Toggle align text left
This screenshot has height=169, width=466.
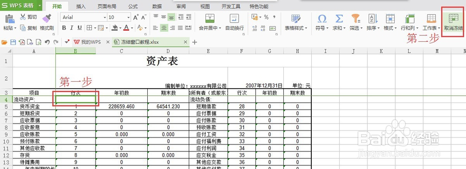pyautogui.click(x=156, y=28)
